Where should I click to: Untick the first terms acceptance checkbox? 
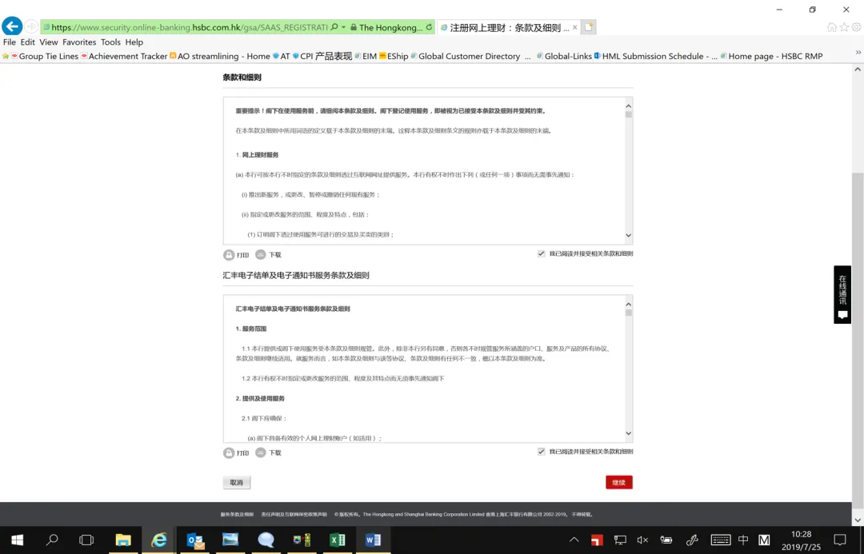(542, 253)
